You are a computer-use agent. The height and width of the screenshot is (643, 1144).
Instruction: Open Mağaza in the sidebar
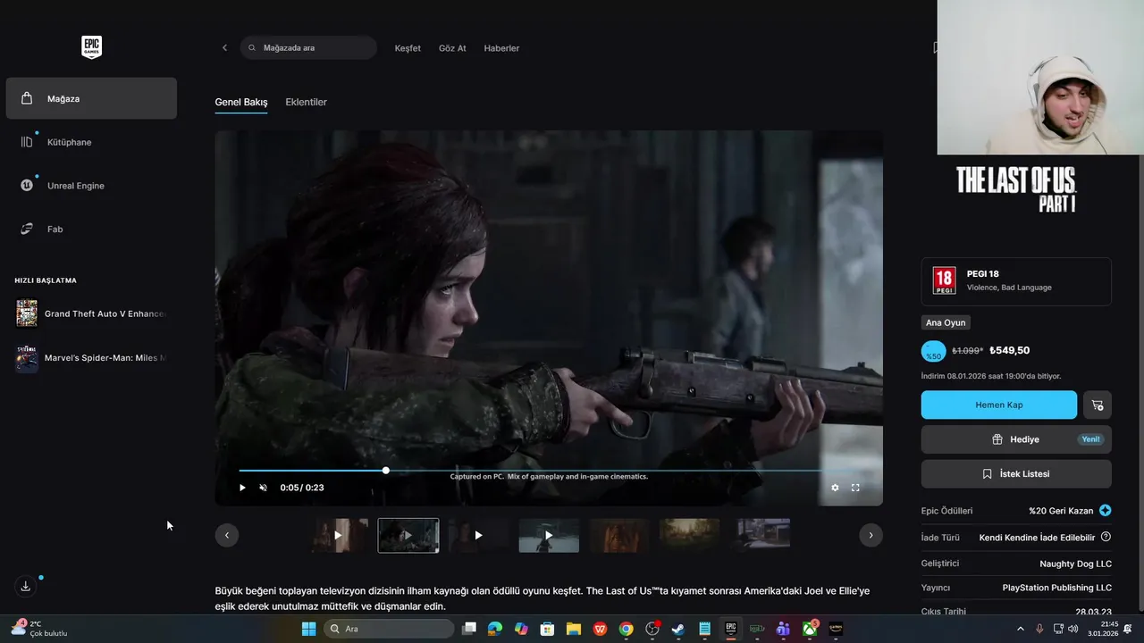point(91,98)
